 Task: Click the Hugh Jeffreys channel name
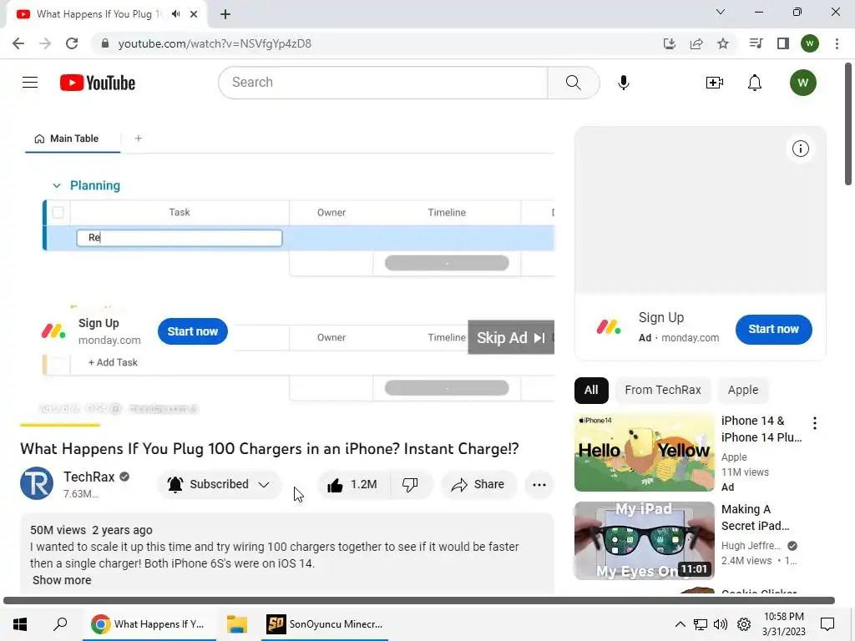pos(751,546)
